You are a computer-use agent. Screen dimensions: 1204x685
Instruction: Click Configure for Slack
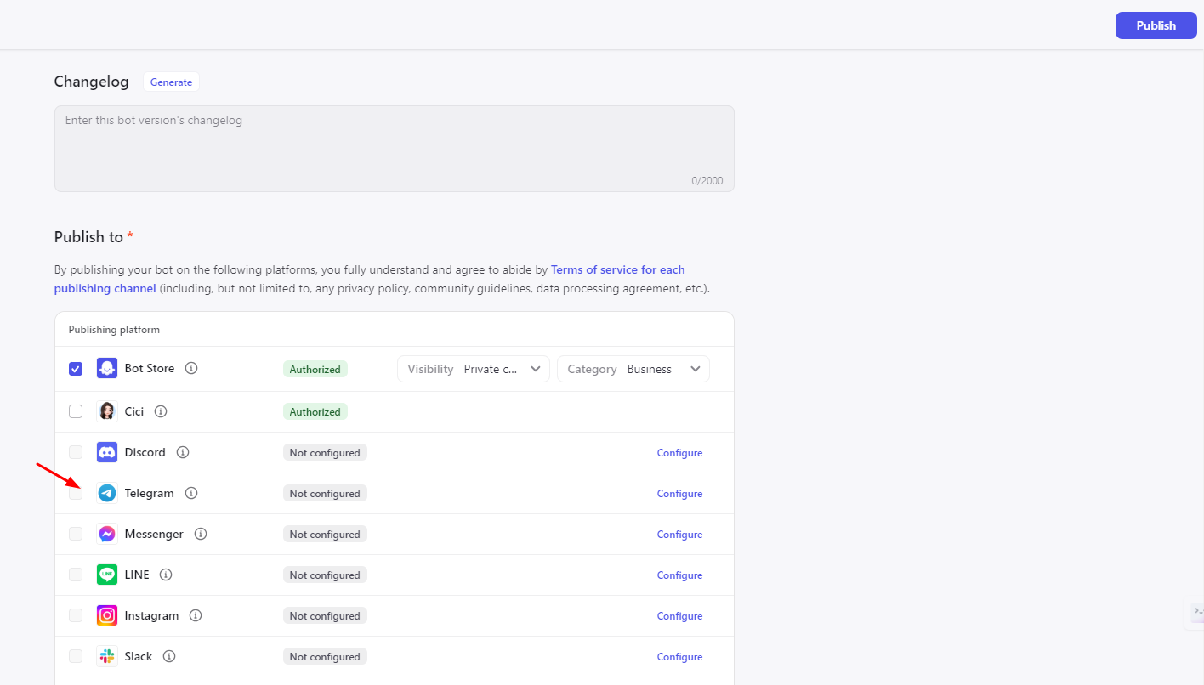point(679,657)
